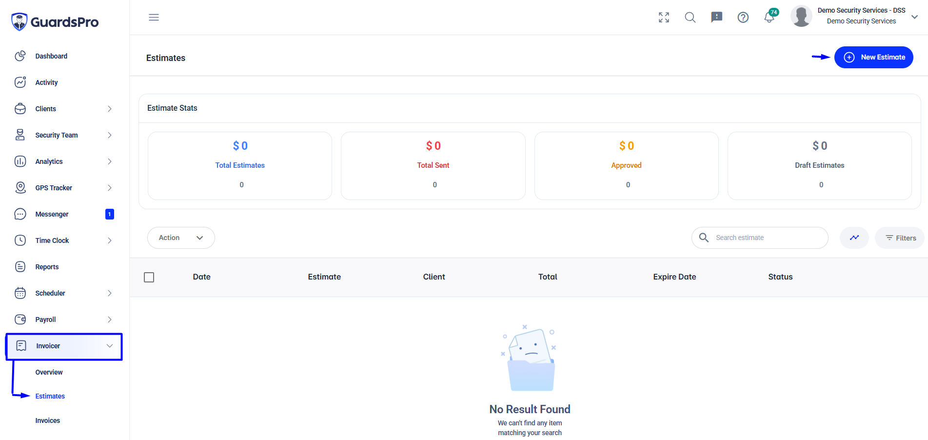Expand the GPS Tracker submenu chevron

(110, 188)
